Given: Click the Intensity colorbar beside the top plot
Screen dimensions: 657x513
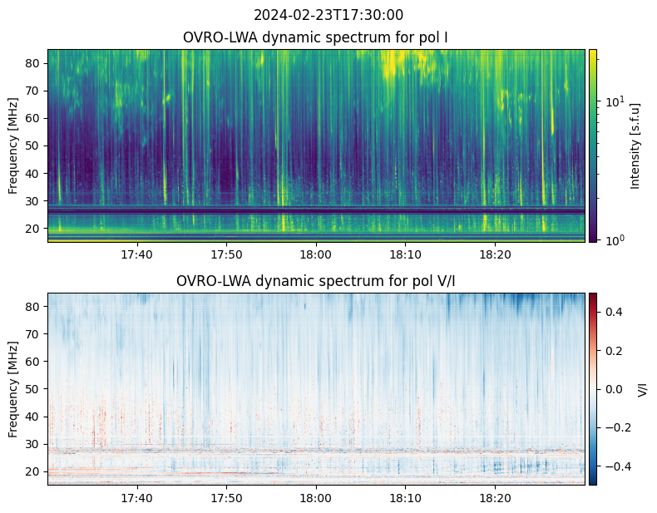Looking at the screenshot, I should [x=593, y=146].
